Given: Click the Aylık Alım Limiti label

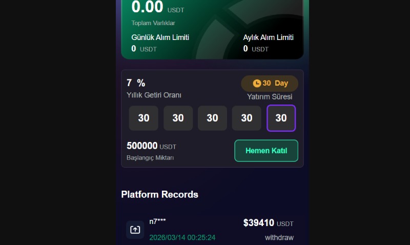Looking at the screenshot, I should tap(268, 37).
